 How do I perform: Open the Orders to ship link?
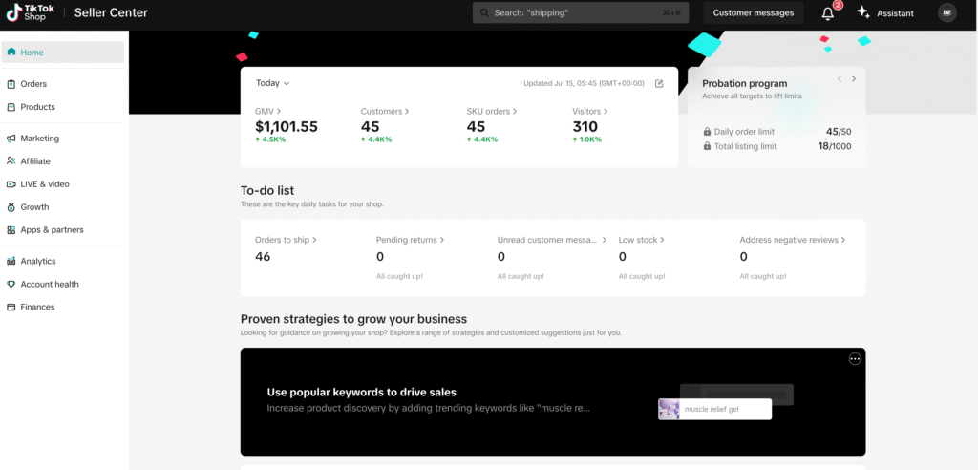pyautogui.click(x=286, y=240)
